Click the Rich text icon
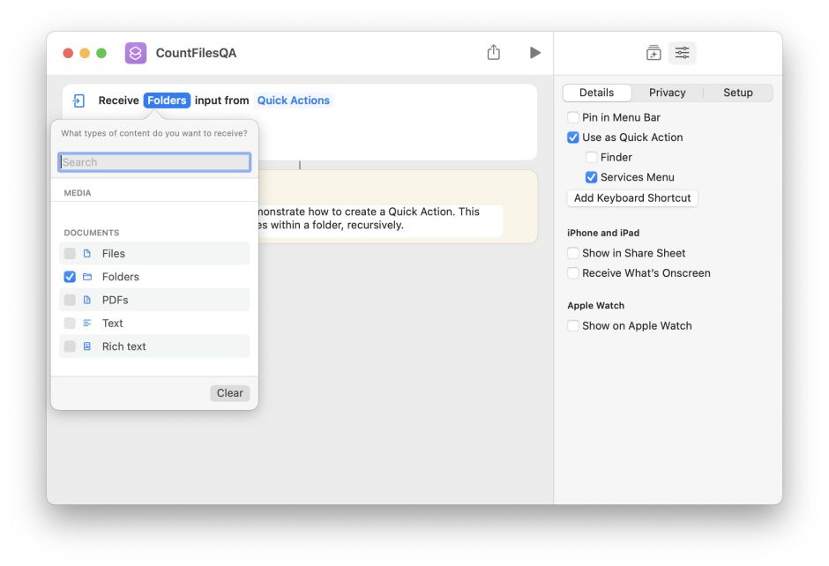The width and height of the screenshot is (829, 566). [x=87, y=346]
